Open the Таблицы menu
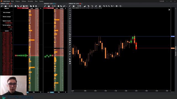 (24, 1)
